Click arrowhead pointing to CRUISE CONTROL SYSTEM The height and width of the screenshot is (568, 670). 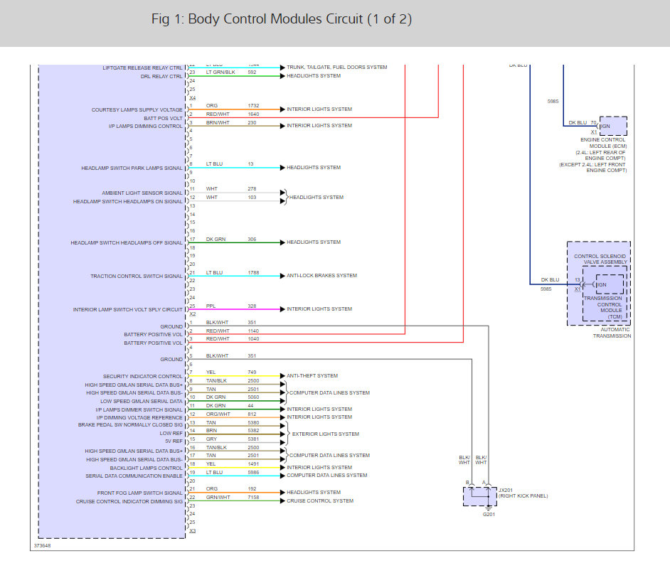(282, 501)
